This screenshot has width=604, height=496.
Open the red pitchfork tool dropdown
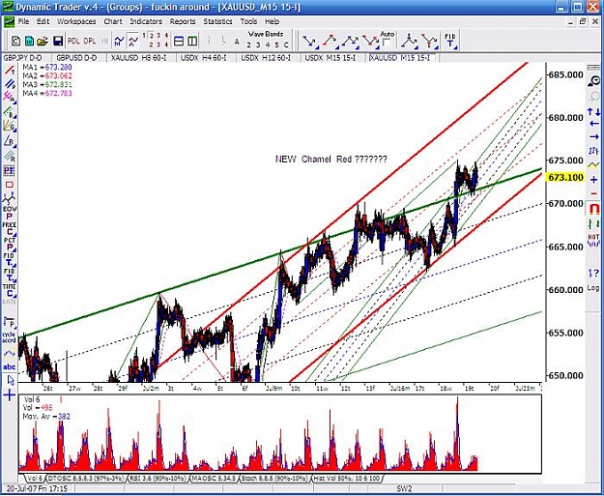click(429, 42)
